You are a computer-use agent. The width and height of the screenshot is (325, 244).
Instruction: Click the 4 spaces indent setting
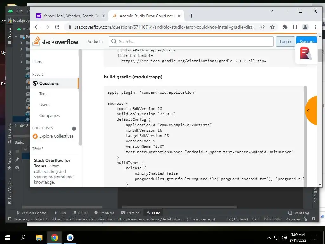[x=293, y=219]
